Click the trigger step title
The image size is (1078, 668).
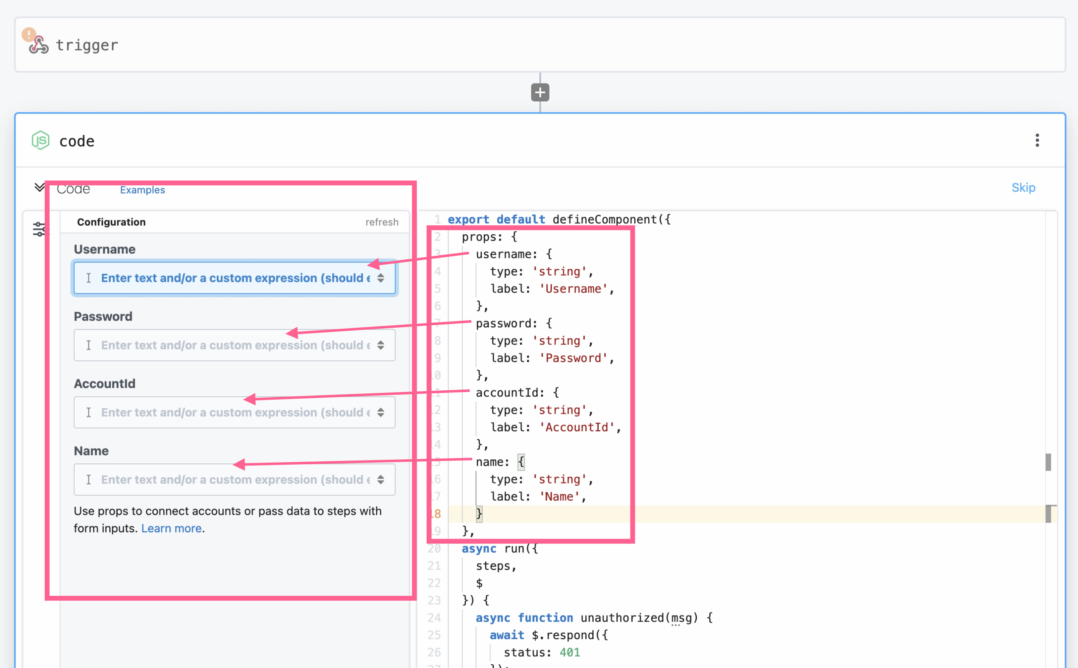pyautogui.click(x=87, y=45)
